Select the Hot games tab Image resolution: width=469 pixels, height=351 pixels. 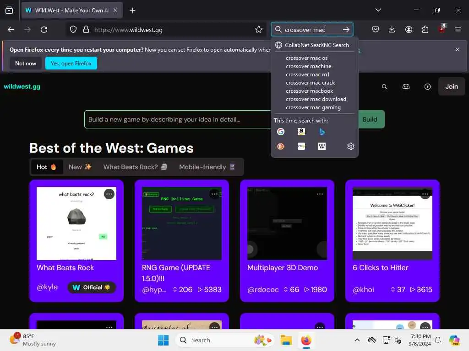[x=46, y=167]
